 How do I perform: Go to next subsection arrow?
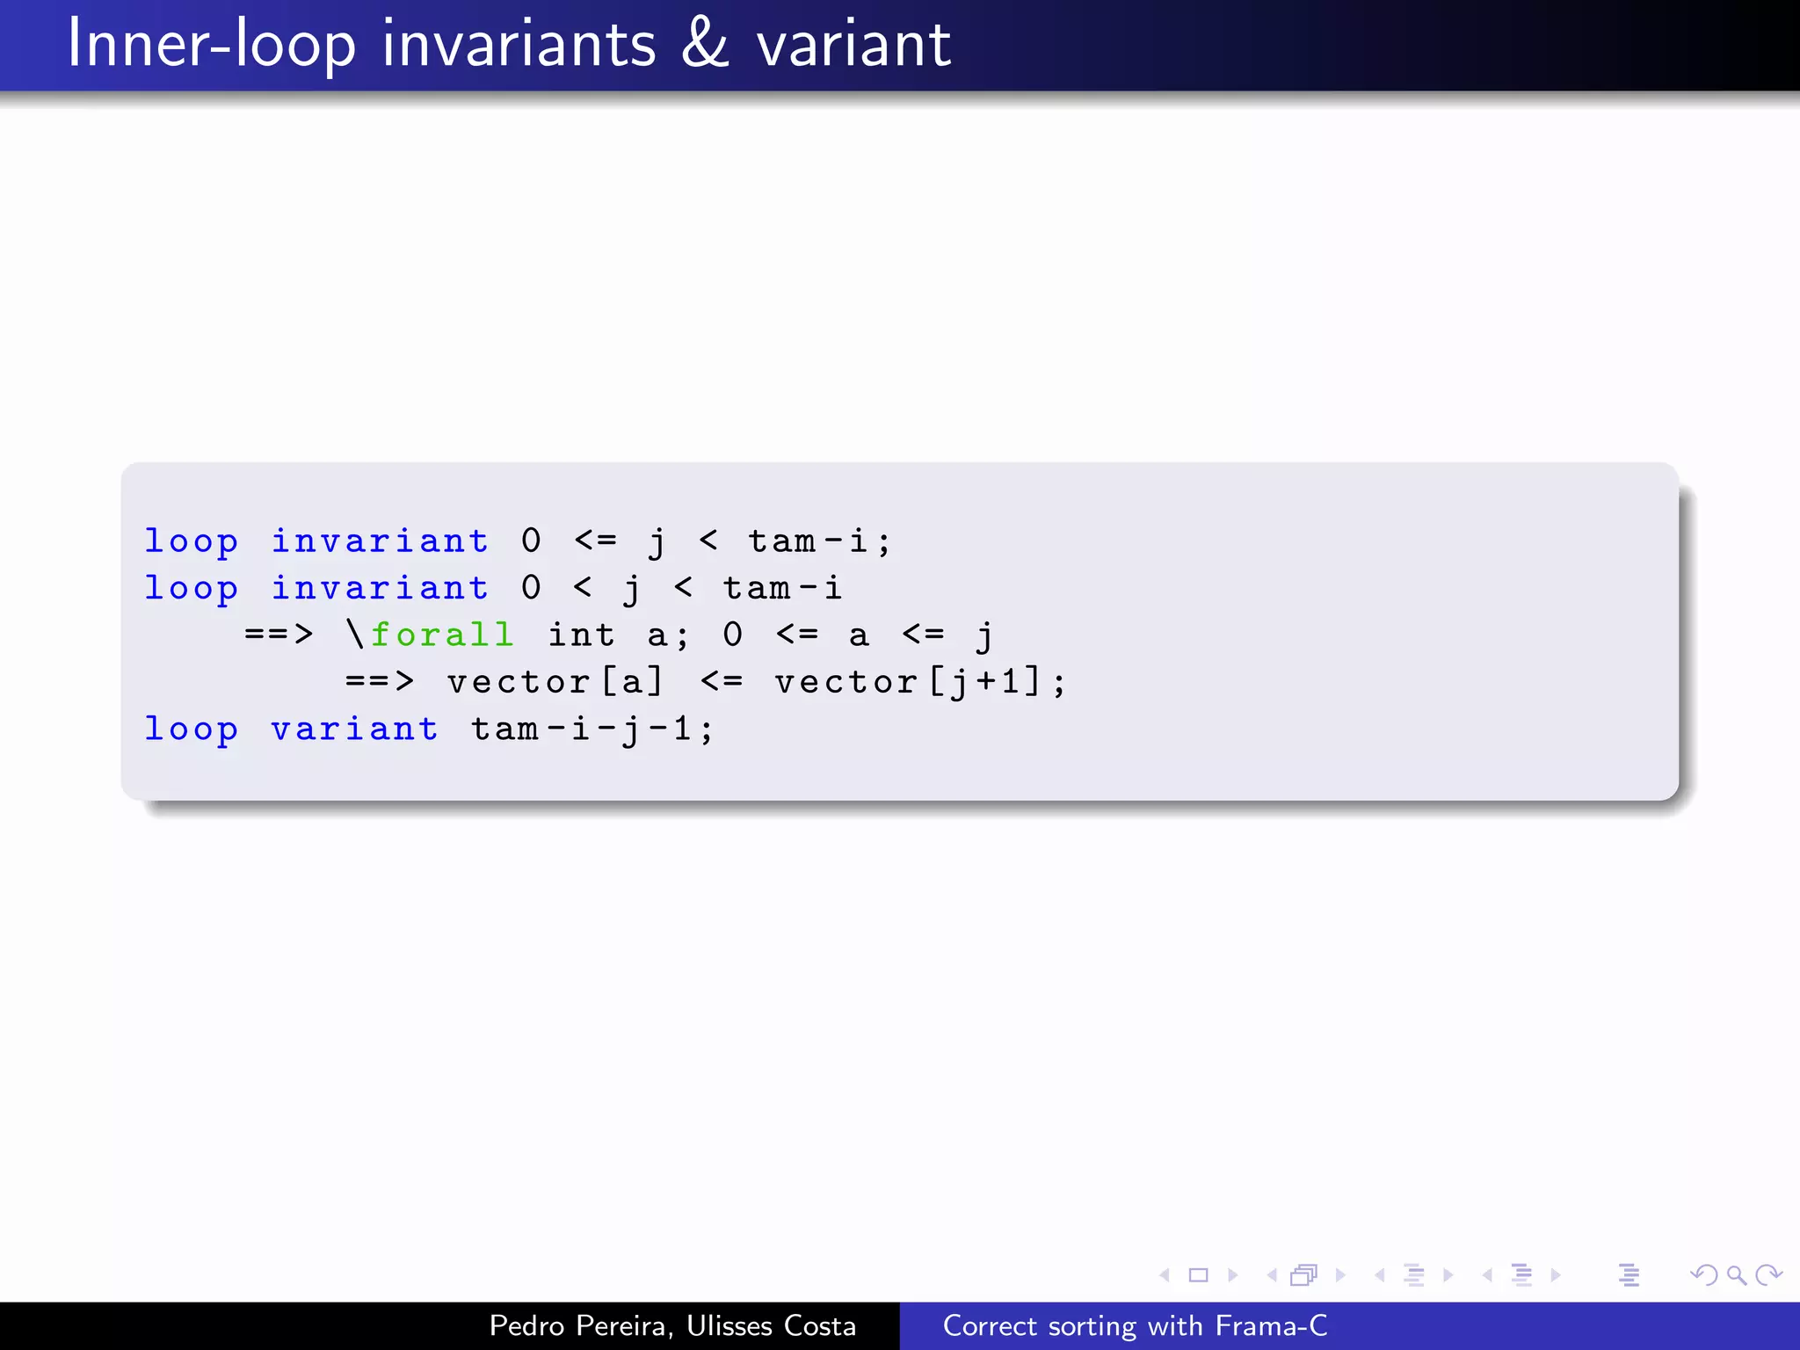(x=1448, y=1275)
